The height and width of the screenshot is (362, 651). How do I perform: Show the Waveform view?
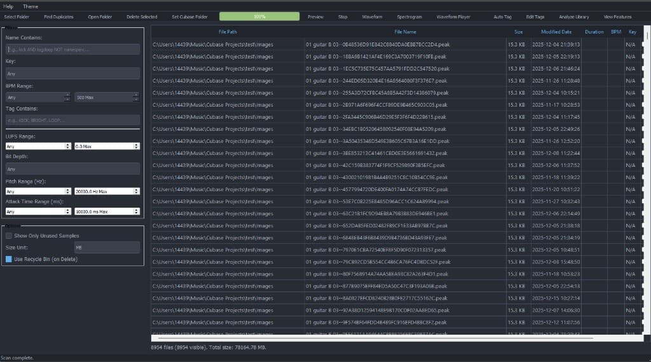tap(372, 17)
